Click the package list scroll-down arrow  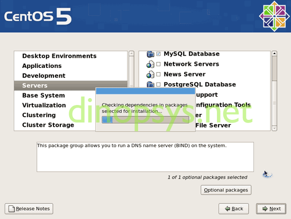pos(274,128)
